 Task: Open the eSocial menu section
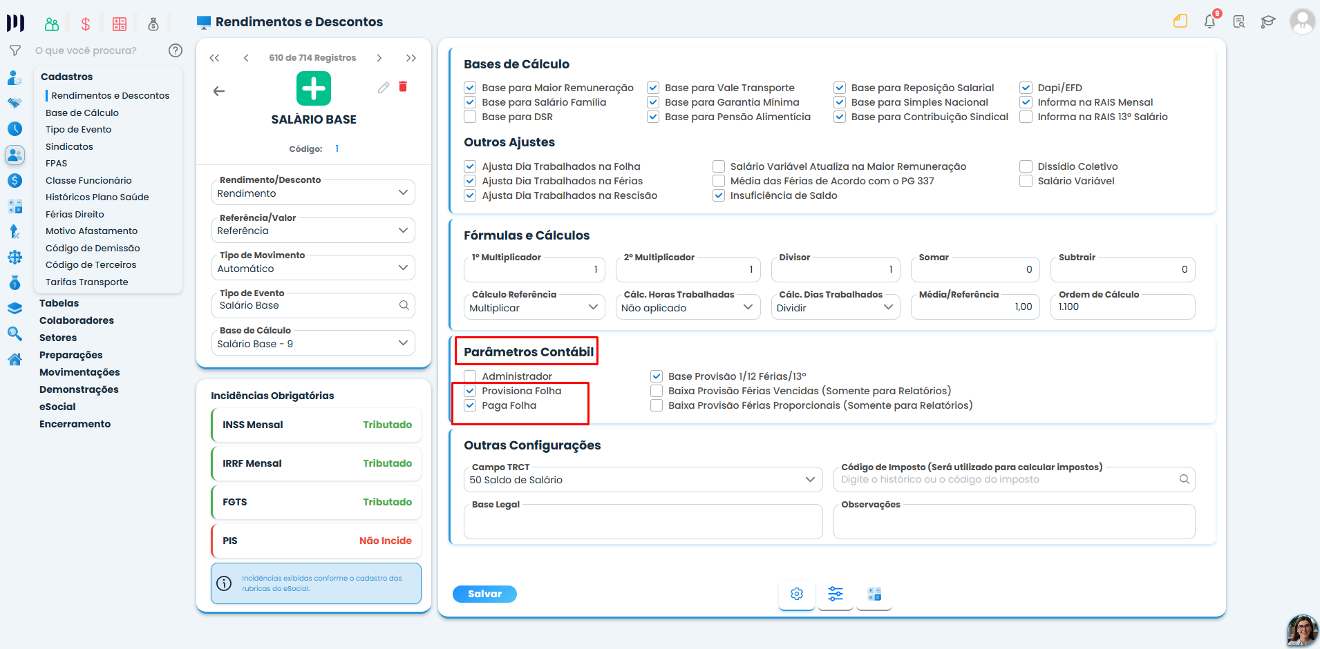[57, 407]
